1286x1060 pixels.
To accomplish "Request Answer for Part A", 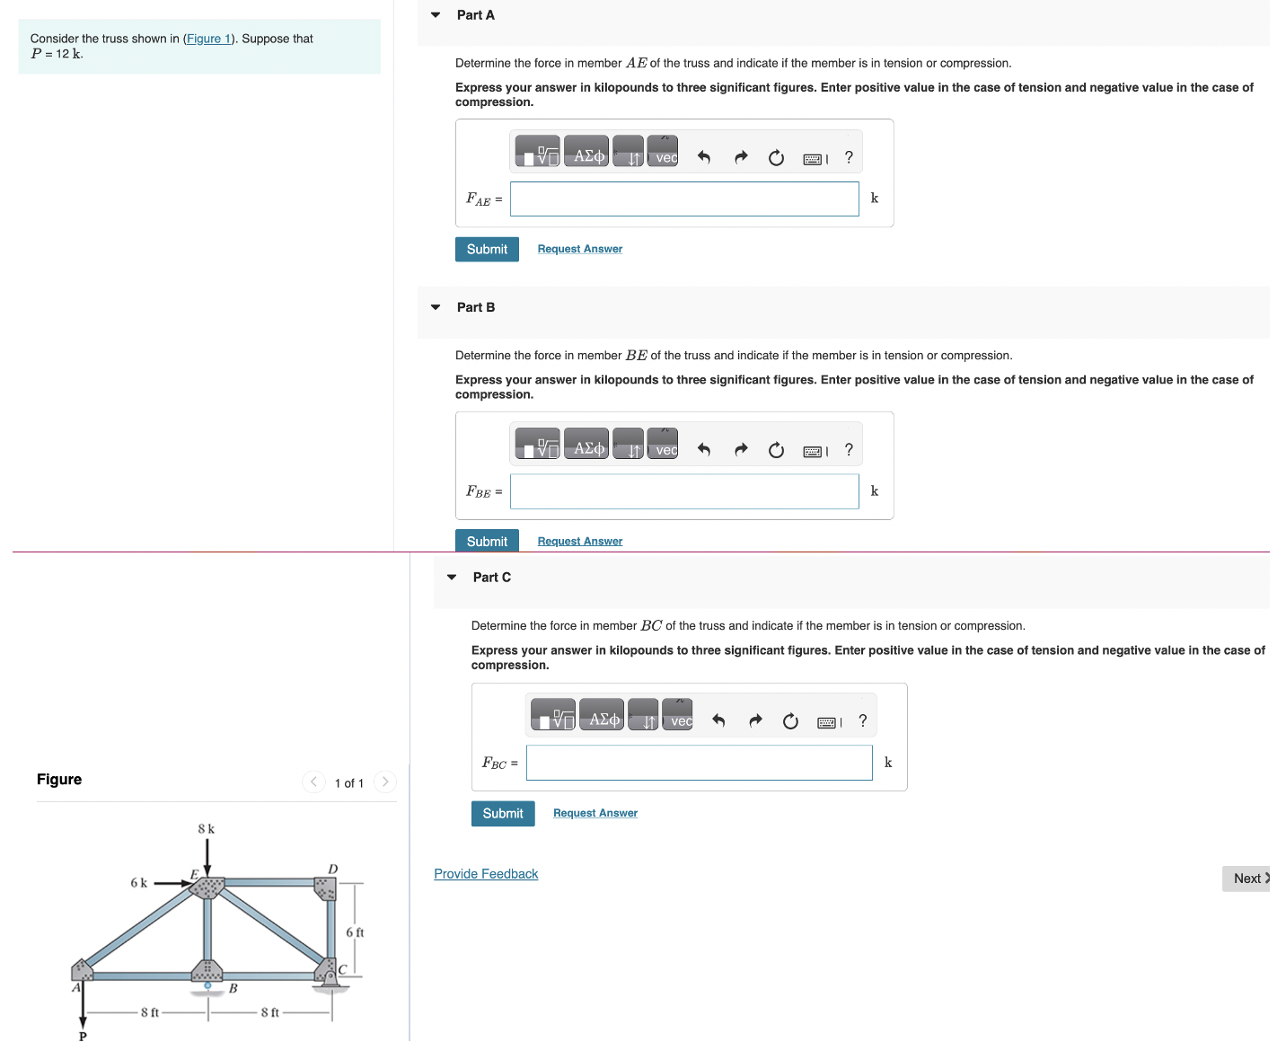I will tap(580, 249).
